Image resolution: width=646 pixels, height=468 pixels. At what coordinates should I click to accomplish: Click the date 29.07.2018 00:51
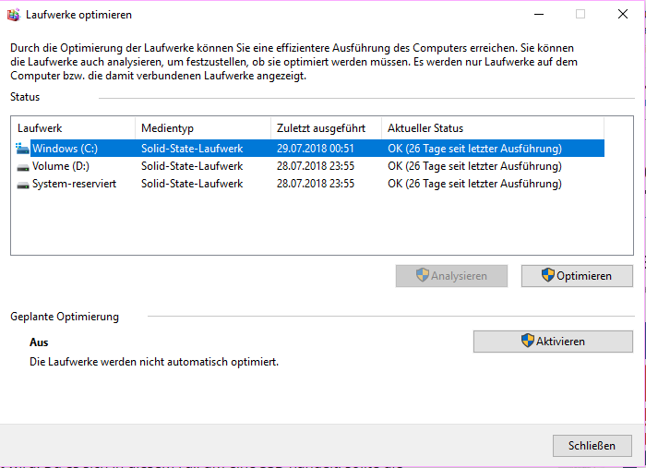coord(316,149)
